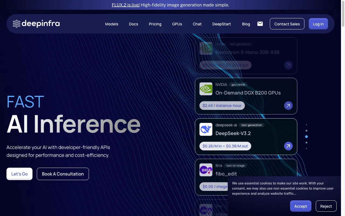This screenshot has width=345, height=216.
Task: Open the Nemotron-3-Nano-30B-A3B title
Action: pyautogui.click(x=247, y=52)
